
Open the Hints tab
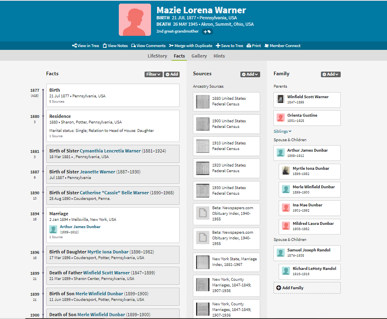(x=219, y=56)
